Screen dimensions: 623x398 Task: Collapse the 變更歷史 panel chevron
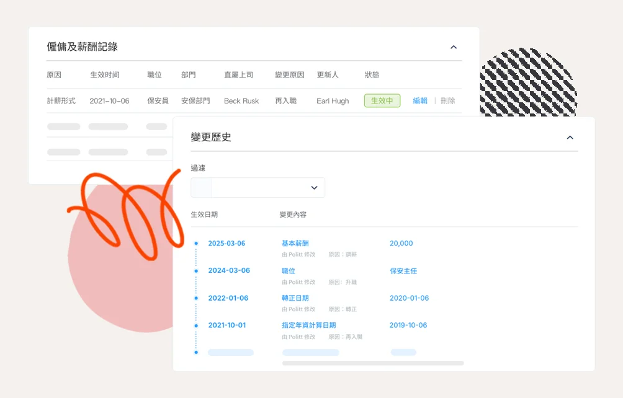click(x=570, y=138)
